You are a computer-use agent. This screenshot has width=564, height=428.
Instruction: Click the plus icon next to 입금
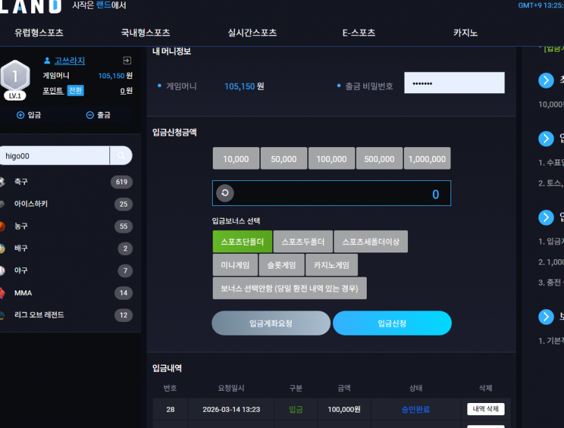[20, 115]
